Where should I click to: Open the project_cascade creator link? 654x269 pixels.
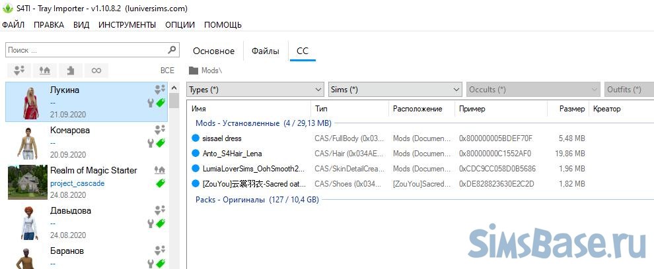[77, 183]
